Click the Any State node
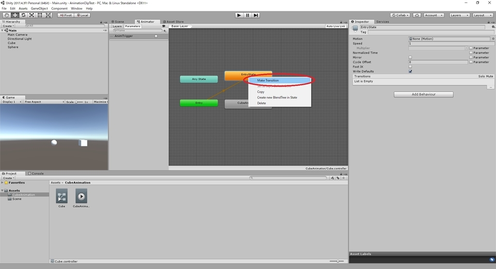Image resolution: width=496 pixels, height=269 pixels. click(199, 79)
